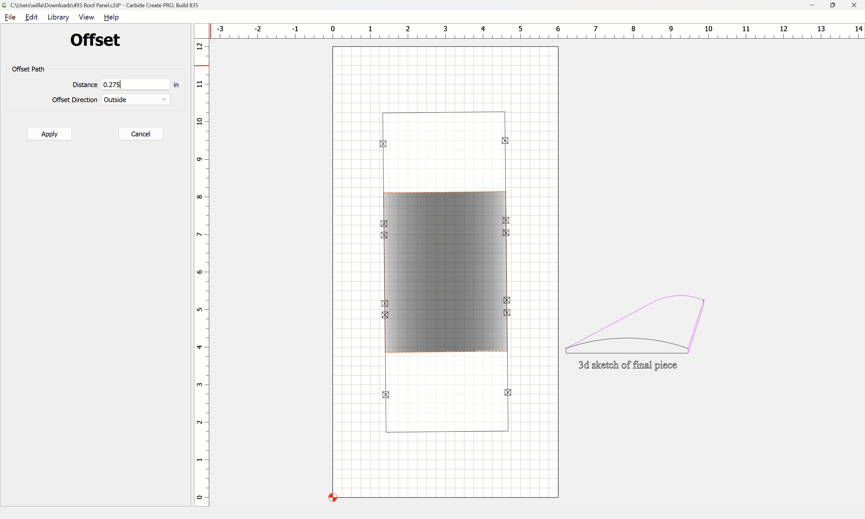Apply the offset path
Viewport: 865px width, 519px height.
[x=49, y=134]
